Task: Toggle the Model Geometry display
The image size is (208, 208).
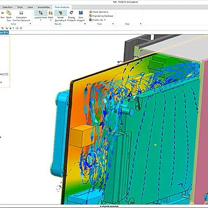Action: (61, 13)
